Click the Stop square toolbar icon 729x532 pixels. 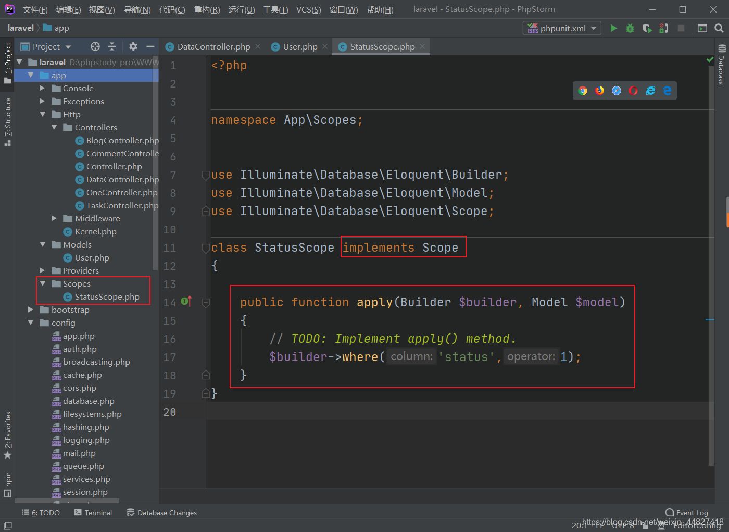pos(681,28)
